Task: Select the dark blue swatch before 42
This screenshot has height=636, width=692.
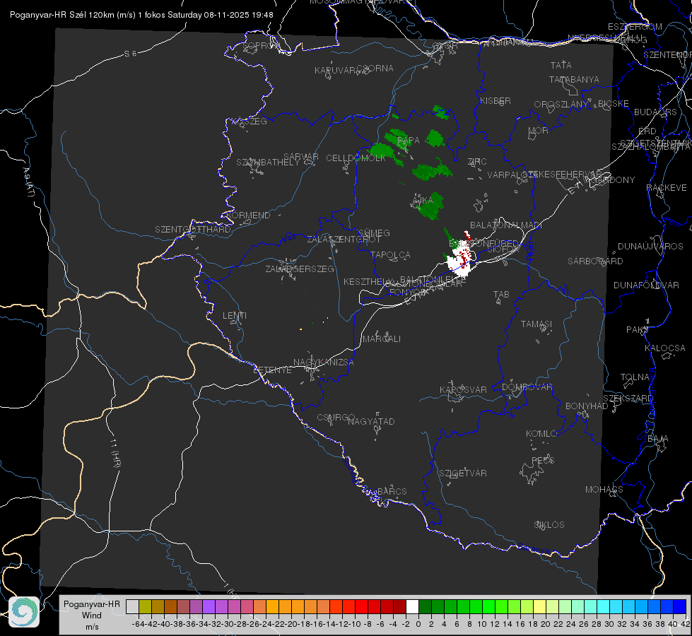Action: [680, 606]
